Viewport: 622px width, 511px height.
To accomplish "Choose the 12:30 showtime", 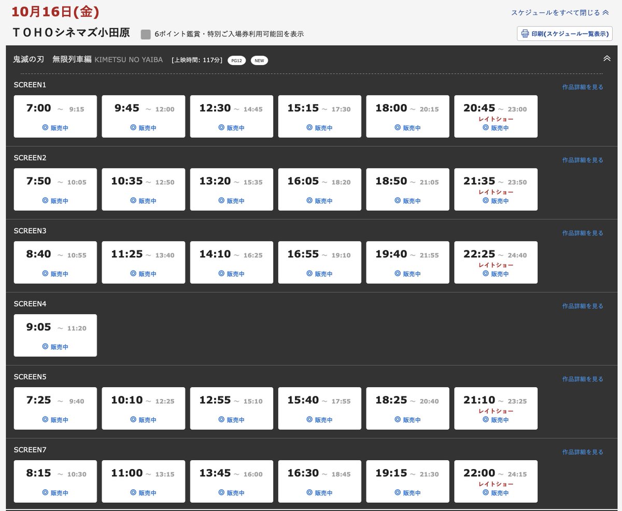I will 232,117.
